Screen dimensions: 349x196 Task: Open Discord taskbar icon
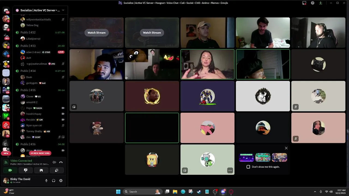(223, 192)
